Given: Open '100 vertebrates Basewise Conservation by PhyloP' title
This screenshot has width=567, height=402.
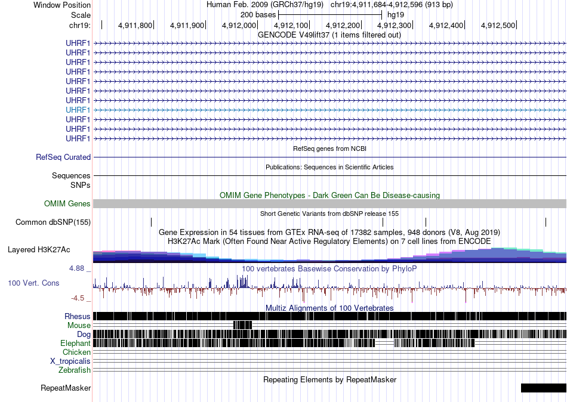Looking at the screenshot, I should point(329,268).
